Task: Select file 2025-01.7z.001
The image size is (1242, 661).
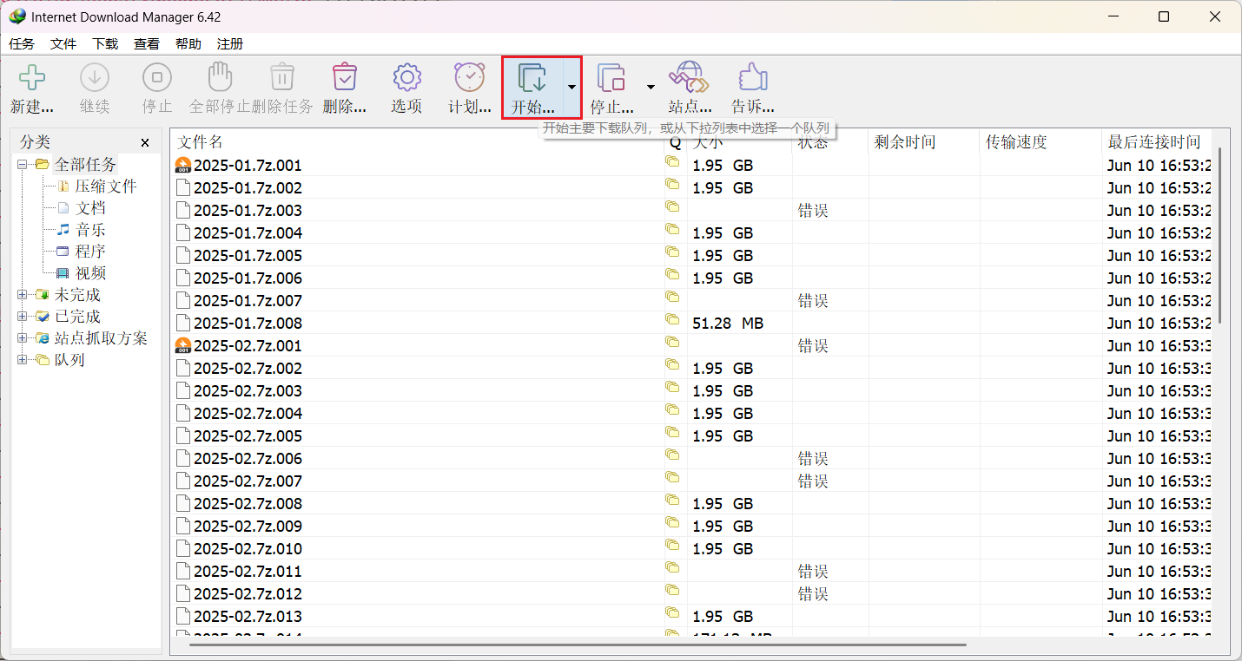Action: (248, 166)
